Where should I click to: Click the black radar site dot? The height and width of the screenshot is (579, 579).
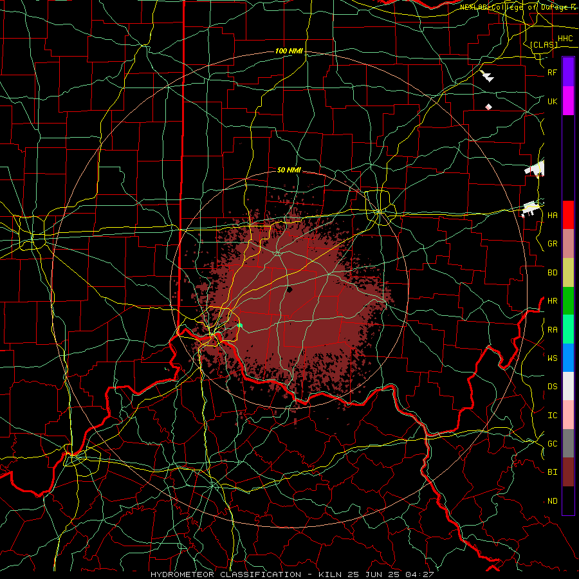[x=289, y=289]
